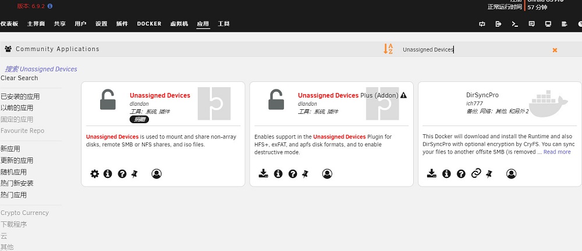The height and width of the screenshot is (251, 582).
Task: Select the 云 cloud category
Action: pos(3,236)
